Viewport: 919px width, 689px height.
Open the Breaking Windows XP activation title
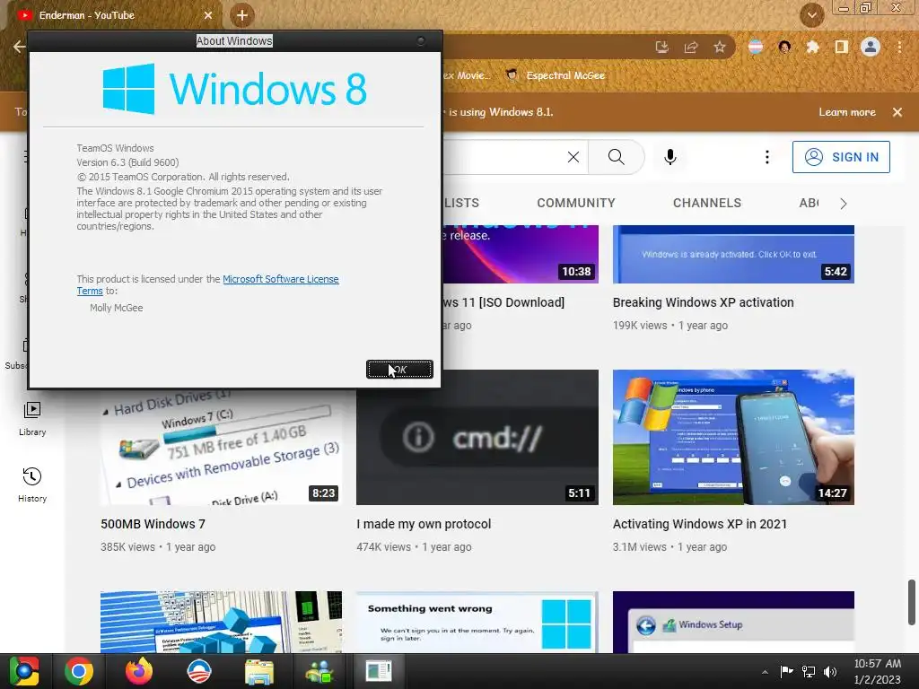pyautogui.click(x=704, y=302)
